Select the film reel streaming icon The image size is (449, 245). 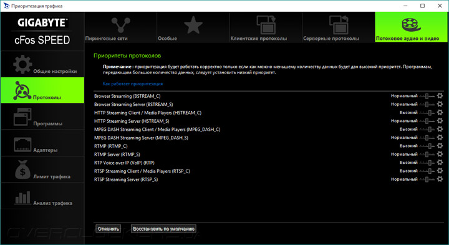coord(411,25)
